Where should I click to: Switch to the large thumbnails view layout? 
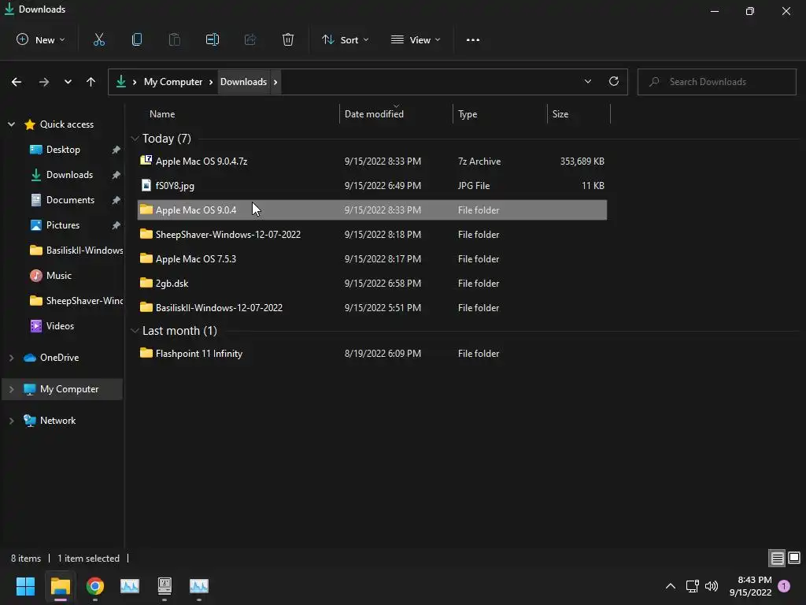794,559
